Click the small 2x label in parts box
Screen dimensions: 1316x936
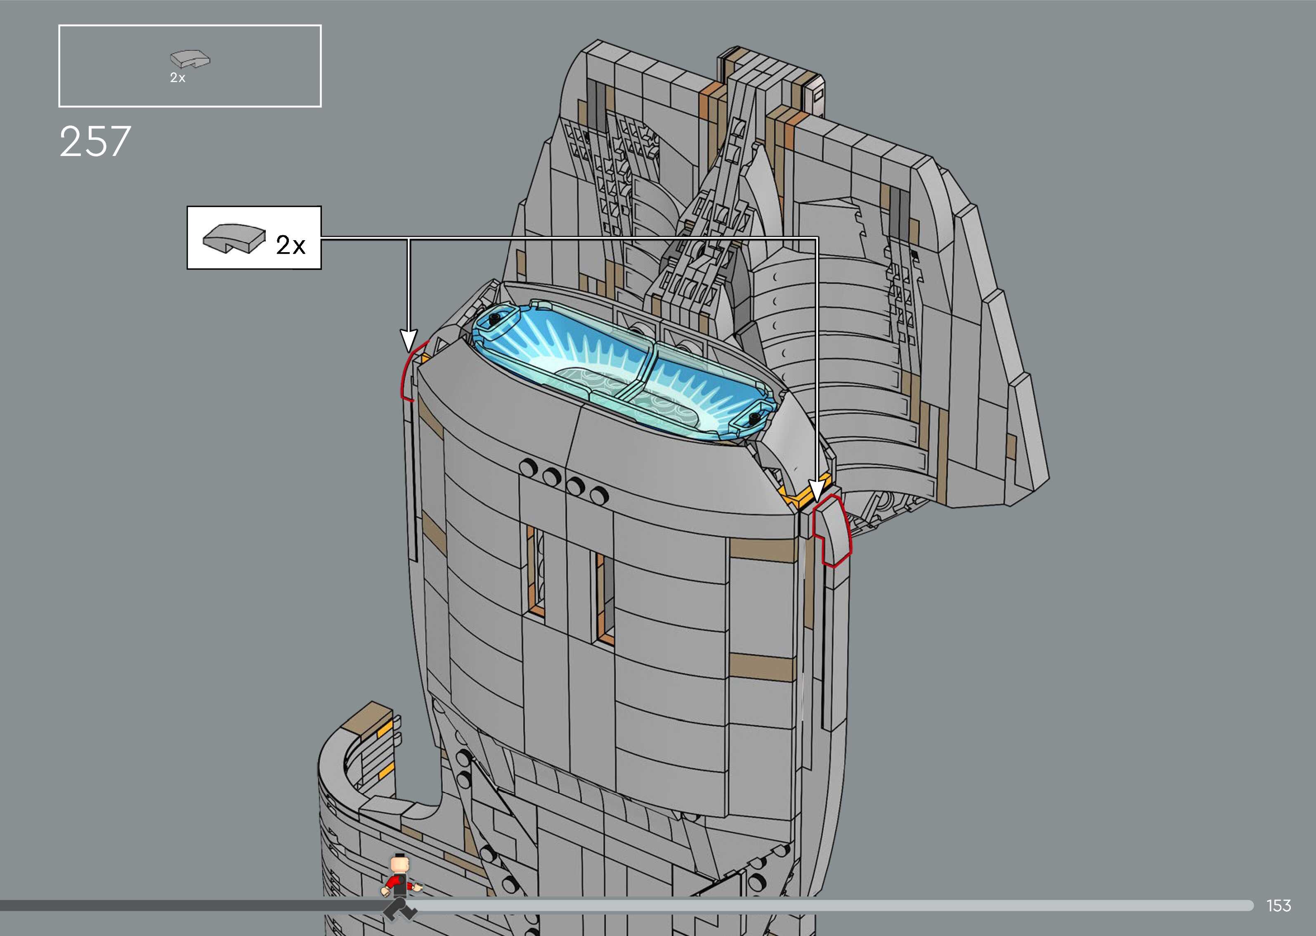pos(177,78)
